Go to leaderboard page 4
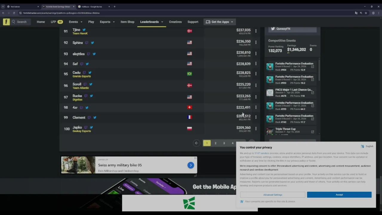 pyautogui.click(x=232, y=143)
